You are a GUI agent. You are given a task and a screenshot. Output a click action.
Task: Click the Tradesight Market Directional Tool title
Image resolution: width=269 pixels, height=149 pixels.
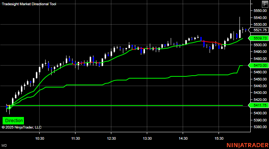(29, 4)
